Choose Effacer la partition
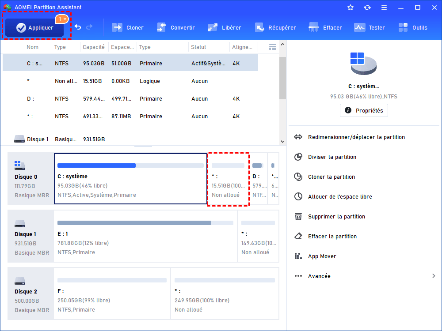The width and height of the screenshot is (442, 331). (x=325, y=237)
